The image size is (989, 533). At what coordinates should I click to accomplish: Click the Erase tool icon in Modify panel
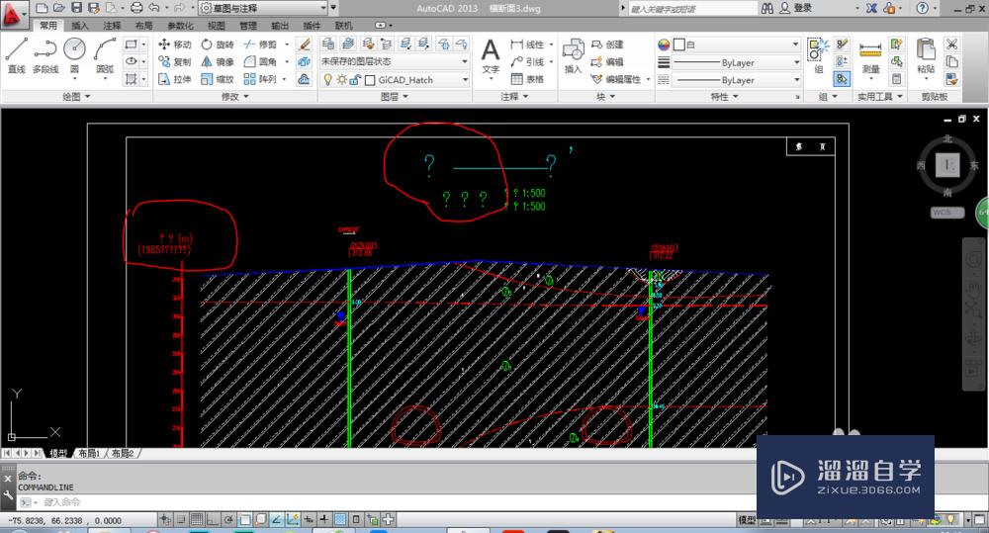(304, 44)
